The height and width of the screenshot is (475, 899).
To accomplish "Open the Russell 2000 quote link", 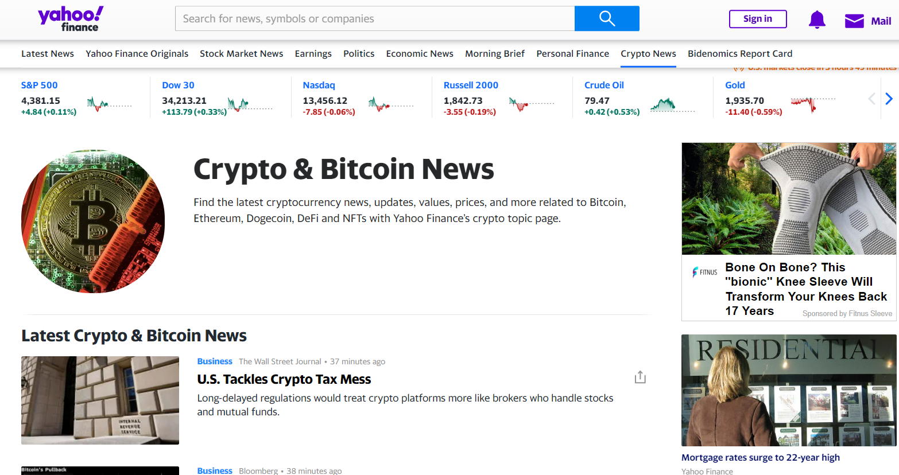I will pyautogui.click(x=471, y=85).
